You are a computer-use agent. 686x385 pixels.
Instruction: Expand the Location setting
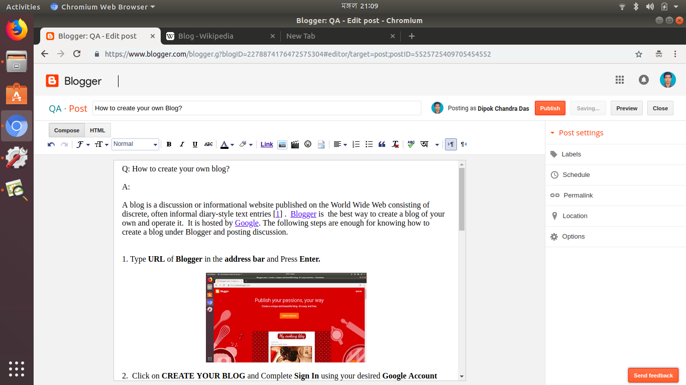click(615, 216)
